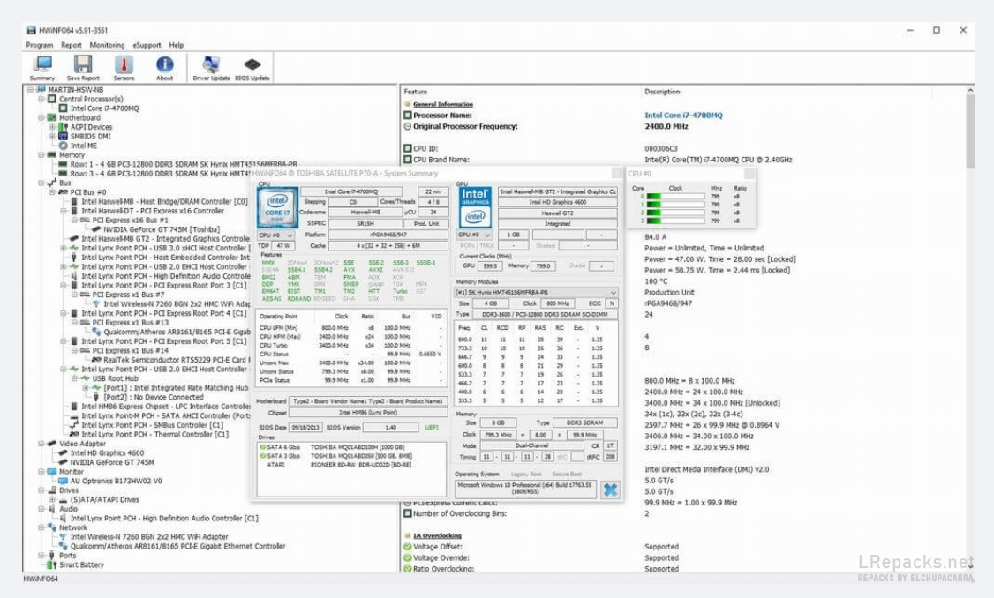
Task: Click the blue X close icon in System Summary
Action: pyautogui.click(x=610, y=490)
